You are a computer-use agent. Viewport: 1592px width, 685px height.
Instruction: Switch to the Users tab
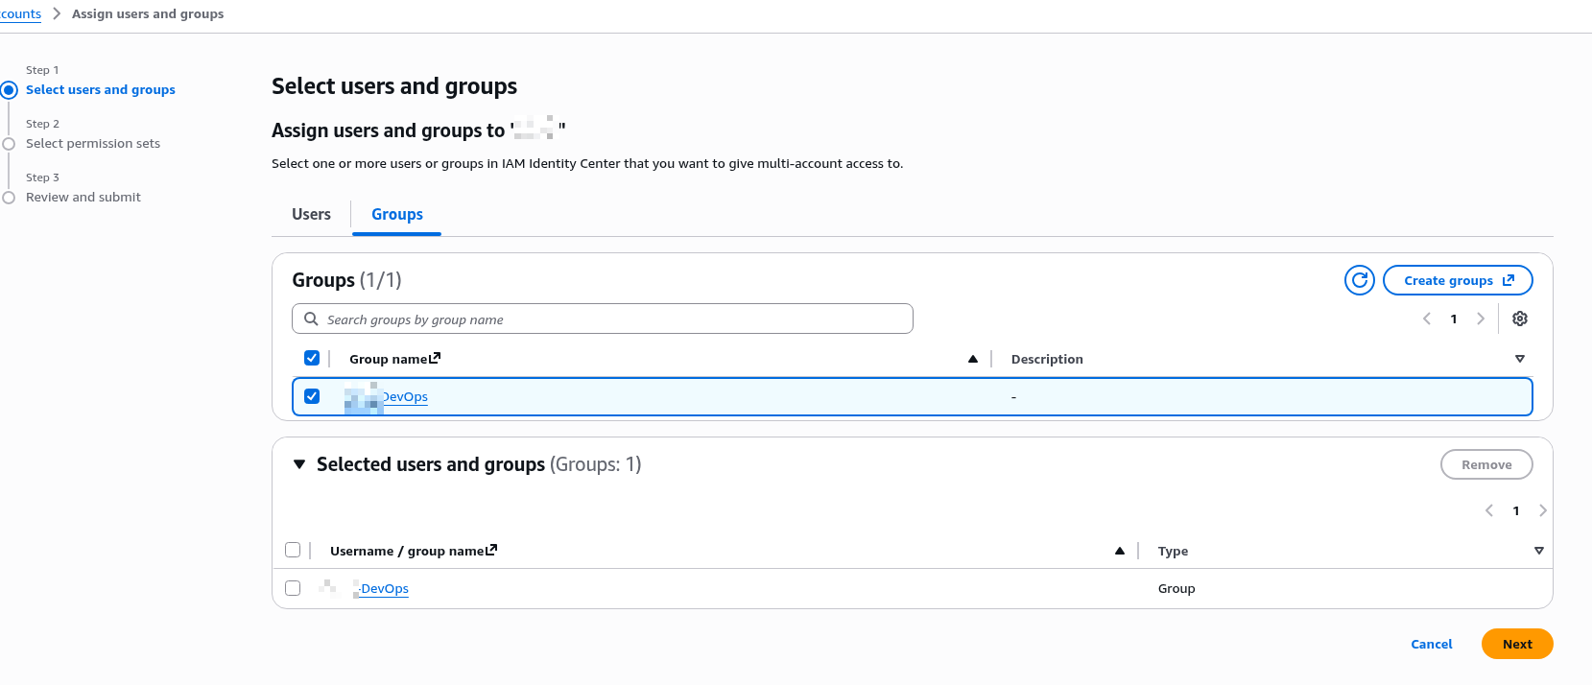click(x=311, y=215)
